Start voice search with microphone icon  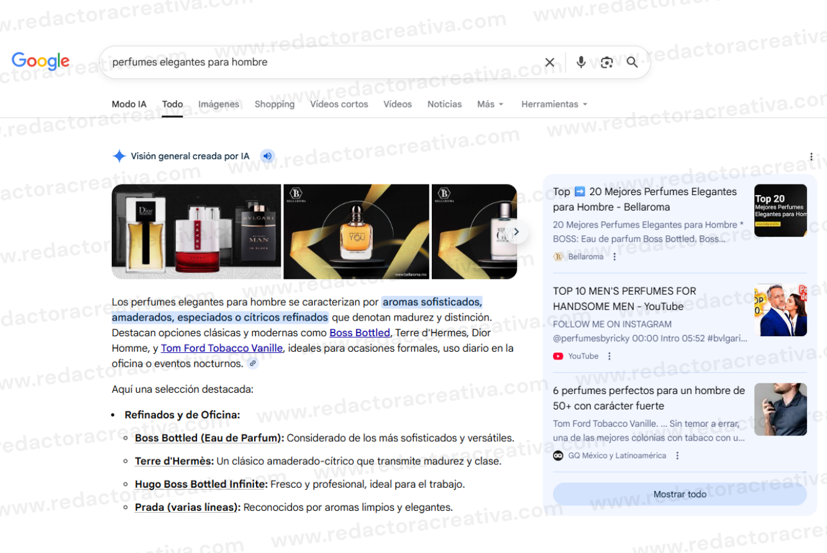pyautogui.click(x=581, y=62)
